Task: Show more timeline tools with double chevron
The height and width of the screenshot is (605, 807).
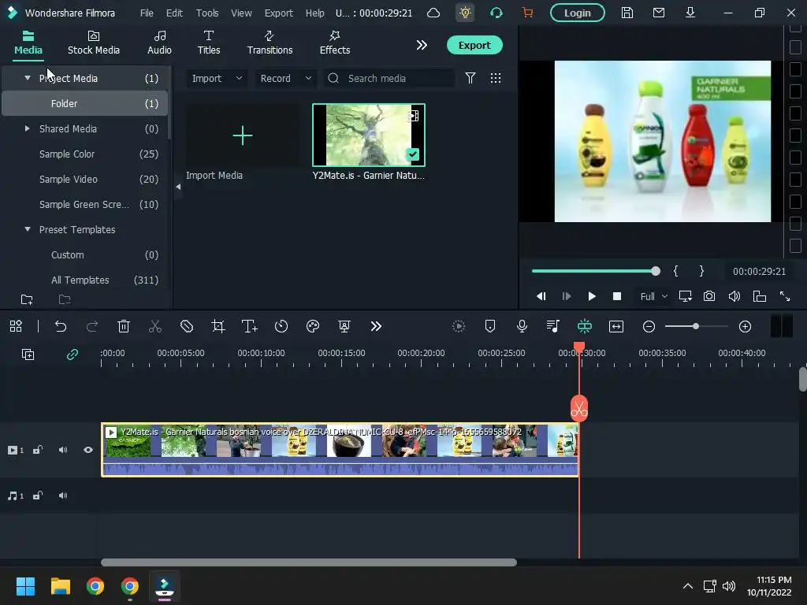Action: [376, 326]
